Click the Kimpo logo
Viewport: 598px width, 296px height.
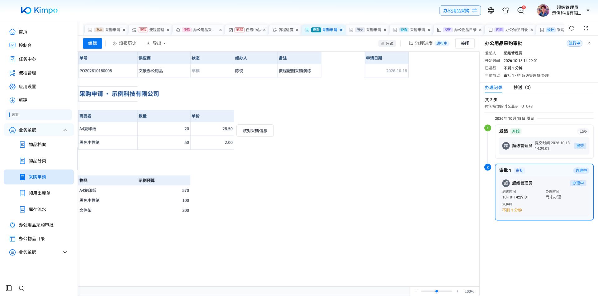(x=39, y=10)
